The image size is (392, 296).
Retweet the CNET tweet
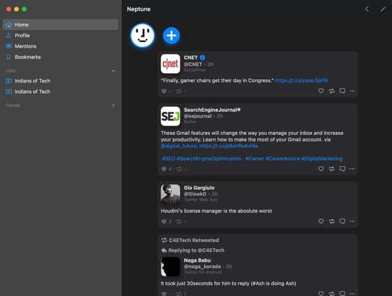point(332,91)
